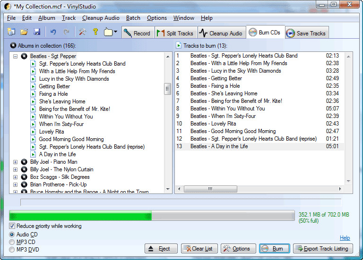This screenshot has height=260, width=363.
Task: Click the tools hammer and wrench icon
Action: click(x=82, y=32)
